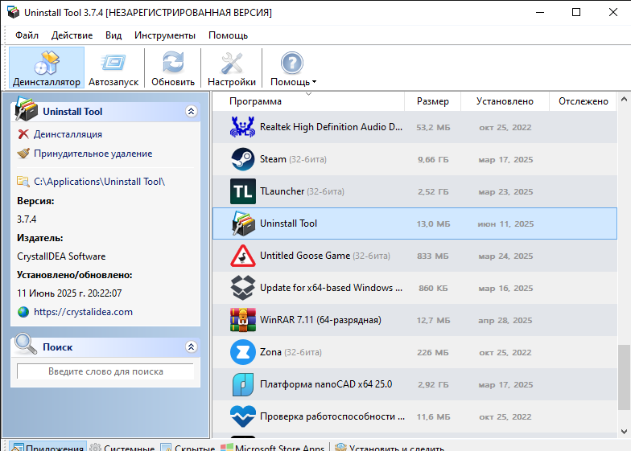Screen dimensions: 631x451
Task: Click the Платформа nanoCAD x64 25.0 name
Action: tap(326, 384)
